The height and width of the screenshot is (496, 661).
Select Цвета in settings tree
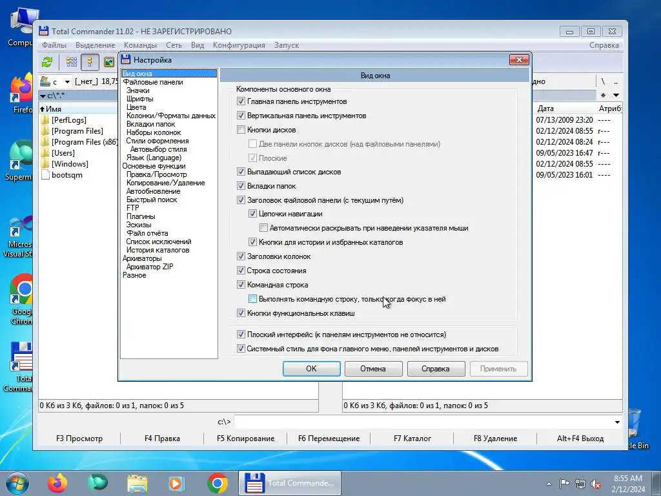click(x=136, y=107)
